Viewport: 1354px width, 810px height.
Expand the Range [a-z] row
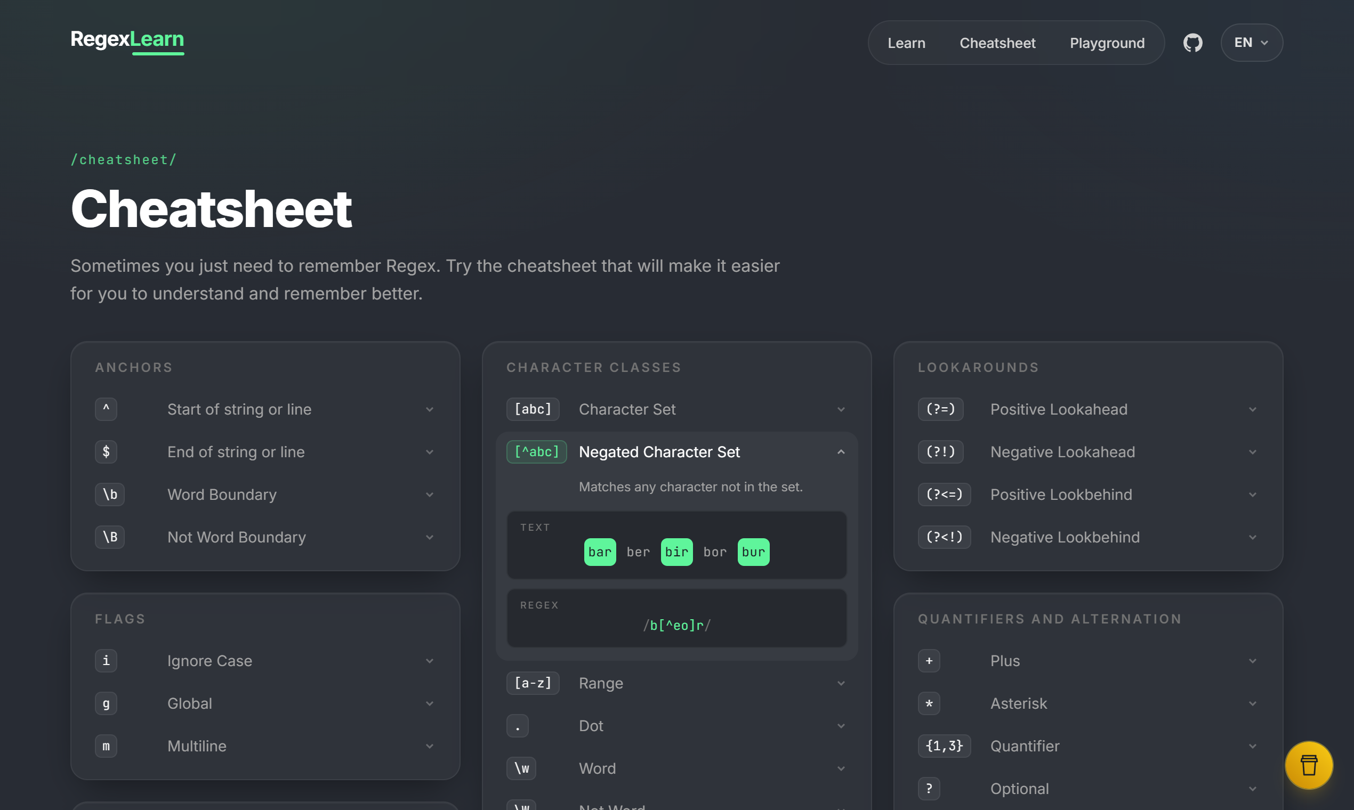(676, 683)
